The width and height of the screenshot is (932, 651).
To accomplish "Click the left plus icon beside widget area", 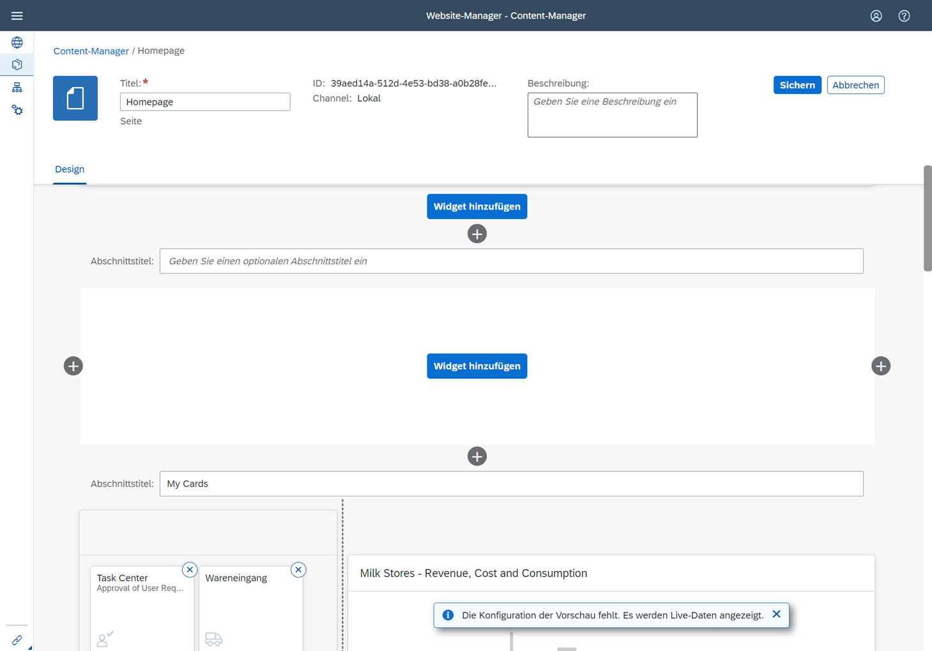I will click(73, 365).
